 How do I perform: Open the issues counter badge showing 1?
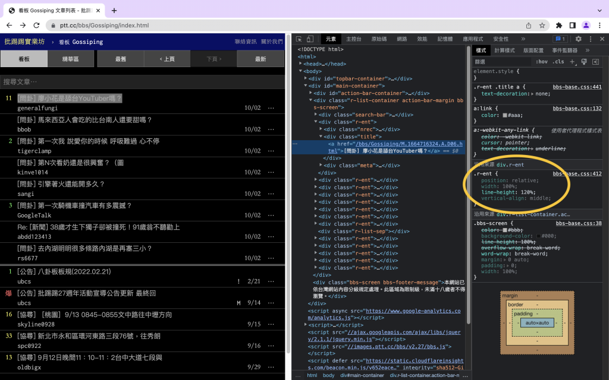click(560, 39)
